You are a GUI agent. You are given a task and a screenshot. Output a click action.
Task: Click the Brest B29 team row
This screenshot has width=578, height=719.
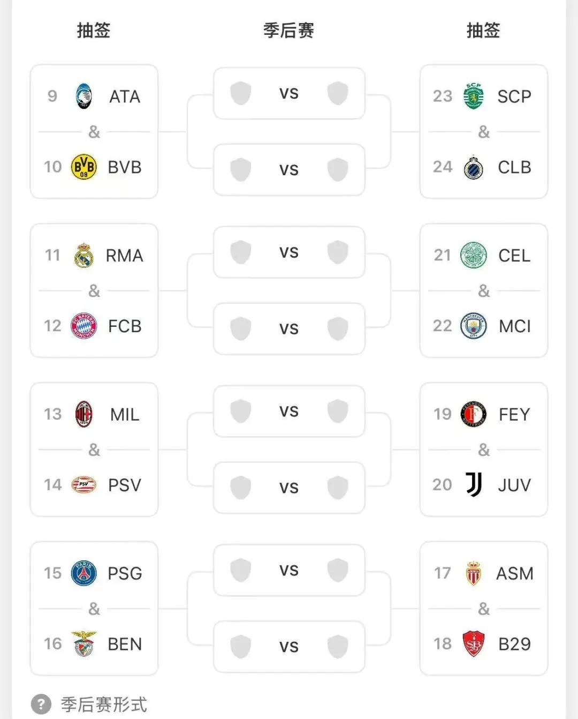(483, 643)
